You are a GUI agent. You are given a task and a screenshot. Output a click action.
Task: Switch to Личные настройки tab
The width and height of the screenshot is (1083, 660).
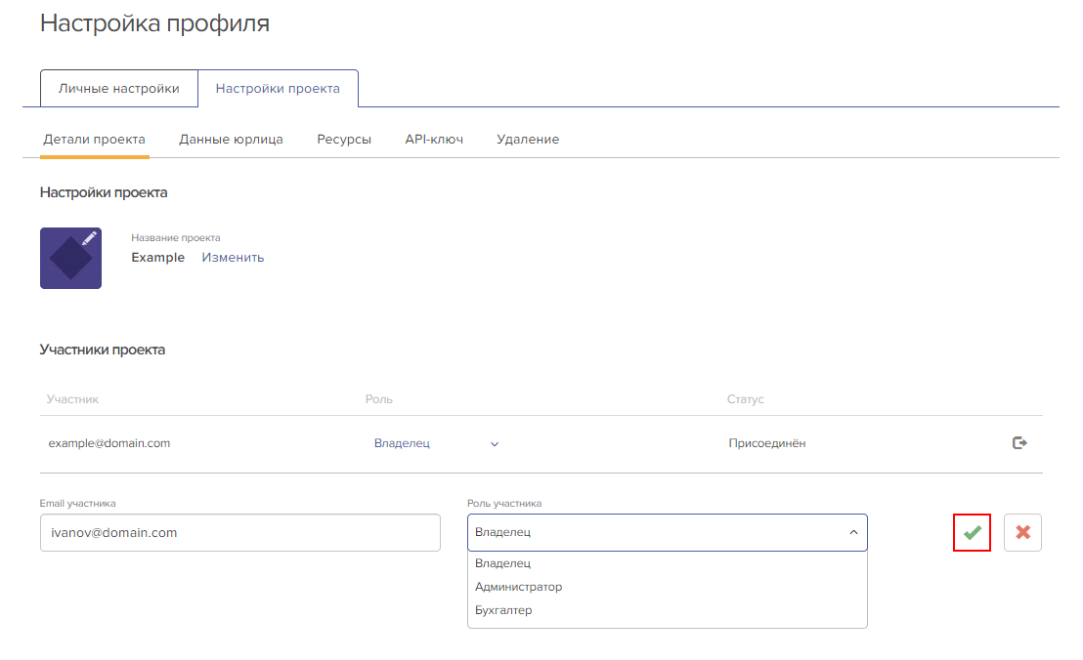pos(119,88)
